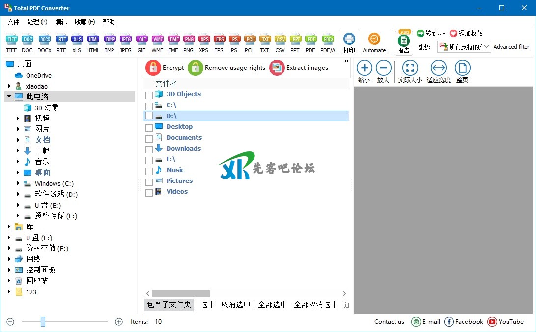Tick the Documents folder checkbox
The height and width of the screenshot is (332, 536).
point(149,138)
